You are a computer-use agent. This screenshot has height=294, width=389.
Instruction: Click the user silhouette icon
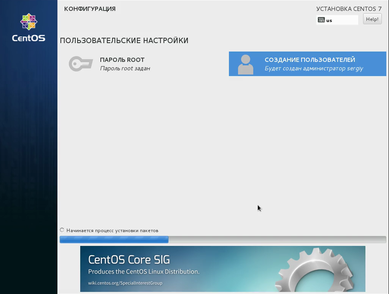(246, 64)
